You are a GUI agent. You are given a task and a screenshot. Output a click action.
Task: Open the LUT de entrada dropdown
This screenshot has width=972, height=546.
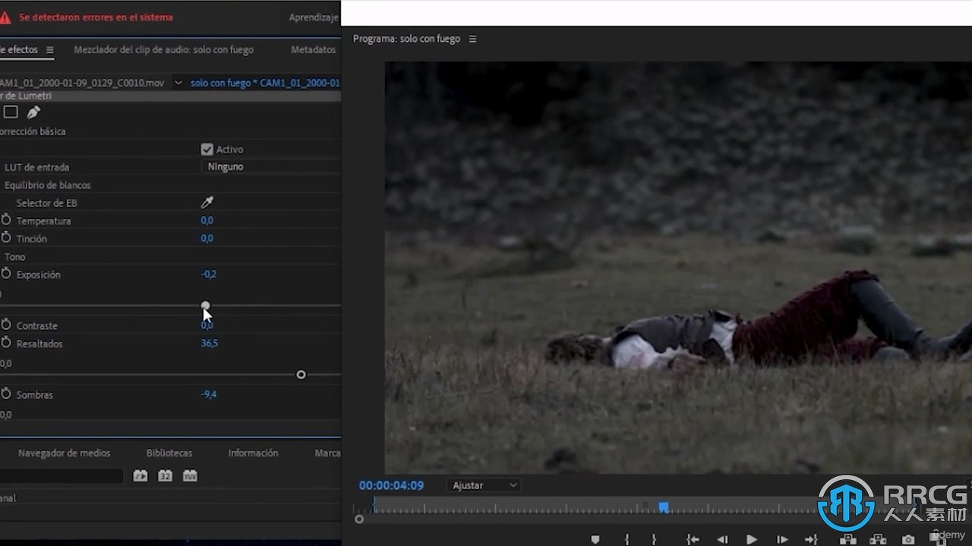[270, 166]
